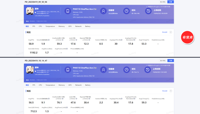200x114 pixels.
Task: Click BigJank info icon above value 38.4
Action: (89, 99)
